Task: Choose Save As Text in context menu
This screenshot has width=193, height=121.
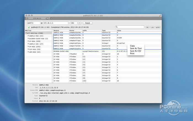Action: click(136, 48)
